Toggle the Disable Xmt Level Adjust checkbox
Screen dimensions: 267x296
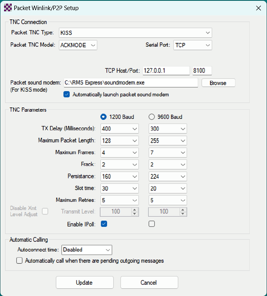(x=45, y=211)
